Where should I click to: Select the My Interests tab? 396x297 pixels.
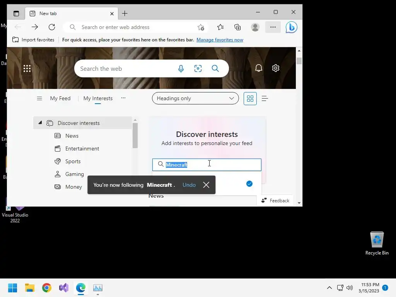(x=98, y=98)
